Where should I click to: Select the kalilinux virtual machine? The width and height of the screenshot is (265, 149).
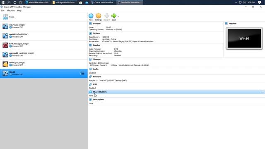[44, 45]
